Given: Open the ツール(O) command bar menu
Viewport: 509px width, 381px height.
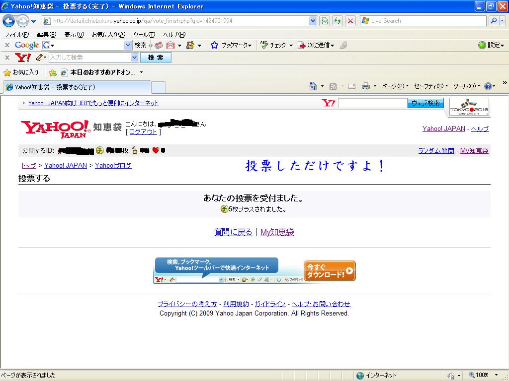Looking at the screenshot, I should pyautogui.click(x=467, y=86).
